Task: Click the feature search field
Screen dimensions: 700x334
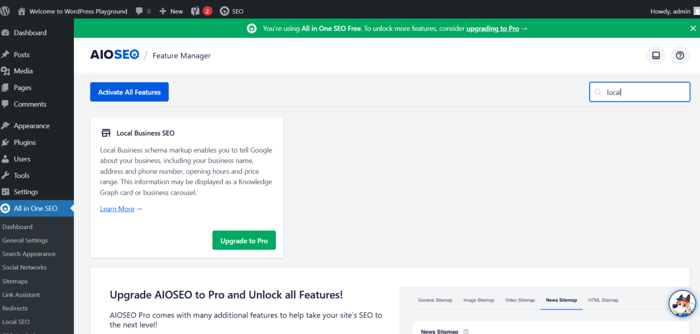Action: pyautogui.click(x=639, y=92)
